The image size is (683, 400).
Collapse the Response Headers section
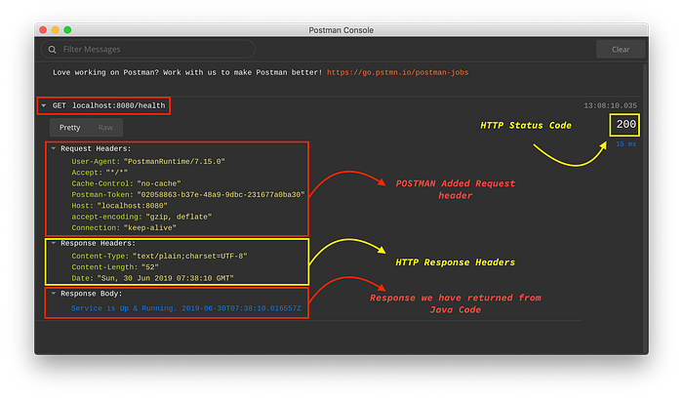point(54,243)
